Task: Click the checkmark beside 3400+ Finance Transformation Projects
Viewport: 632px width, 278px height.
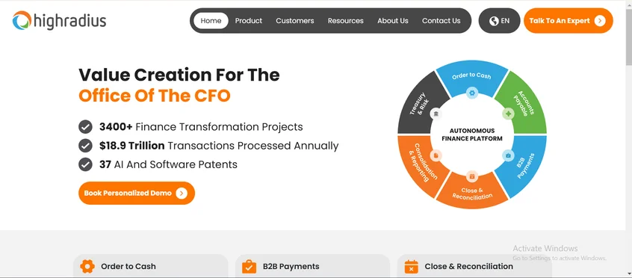Action: 85,127
